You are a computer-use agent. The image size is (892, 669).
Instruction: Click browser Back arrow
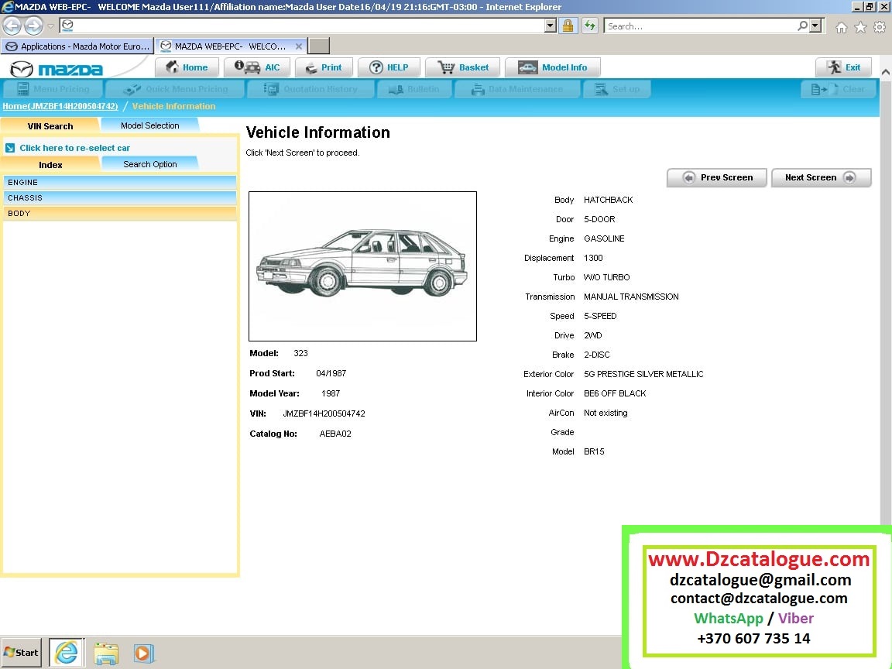(12, 26)
